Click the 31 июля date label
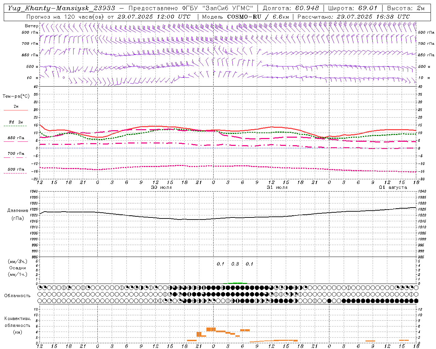436x349 pixels. pyautogui.click(x=277, y=187)
